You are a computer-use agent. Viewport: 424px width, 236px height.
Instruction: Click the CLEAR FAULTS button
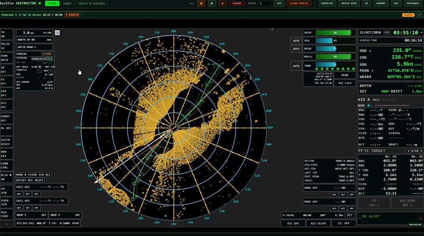[x=299, y=3]
